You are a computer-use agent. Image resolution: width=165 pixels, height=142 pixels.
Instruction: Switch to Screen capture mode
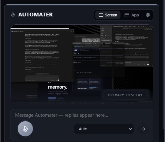(108, 15)
